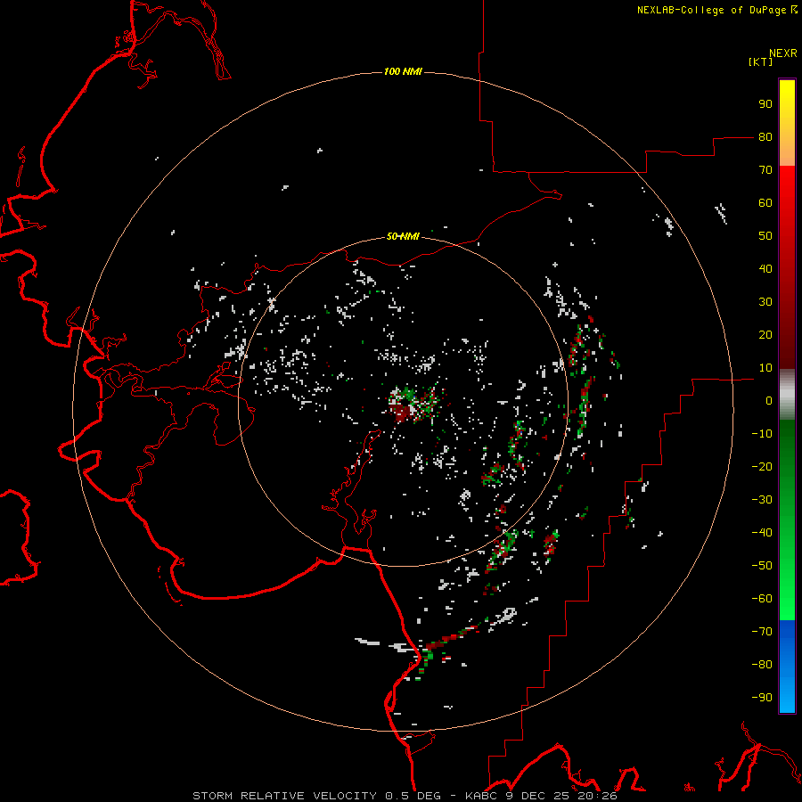The width and height of the screenshot is (802, 802).
Task: Click the -10 value on velocity scale
Action: click(762, 434)
